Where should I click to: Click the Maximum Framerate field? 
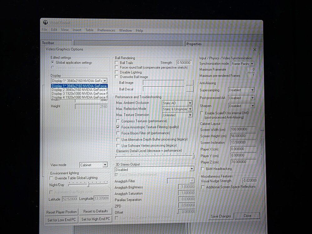pos(251,70)
